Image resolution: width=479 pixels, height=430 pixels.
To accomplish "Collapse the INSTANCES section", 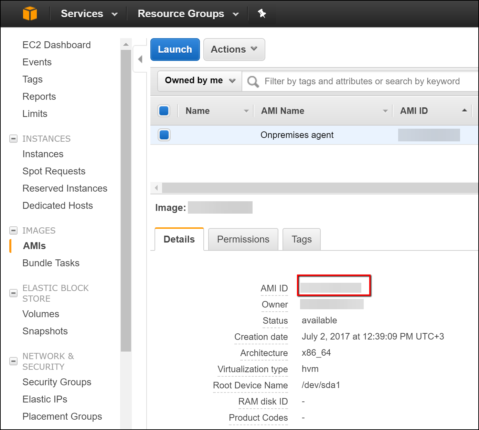I will [x=13, y=139].
